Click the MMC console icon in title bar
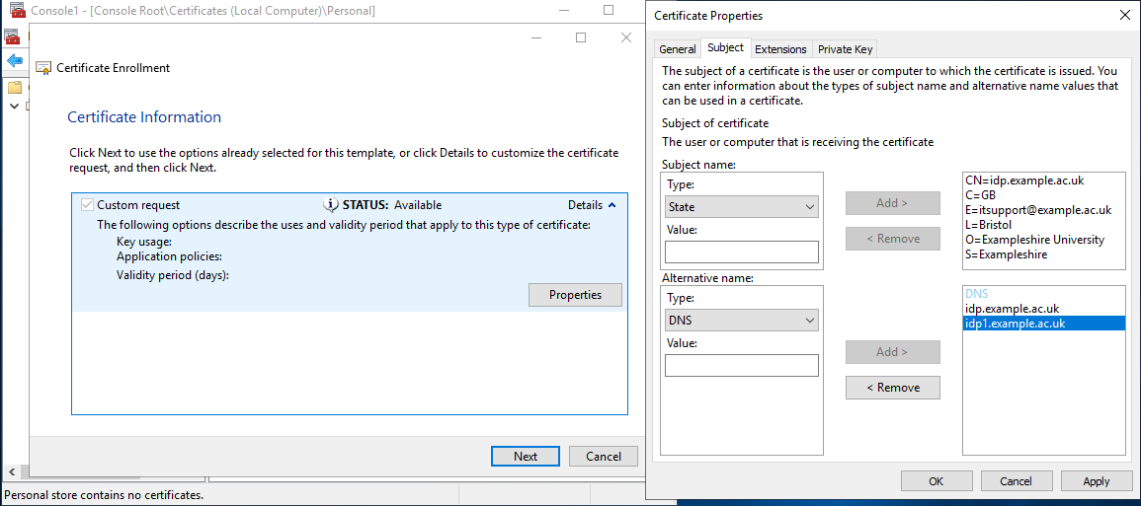Screen dimensions: 1141x506 18,11
